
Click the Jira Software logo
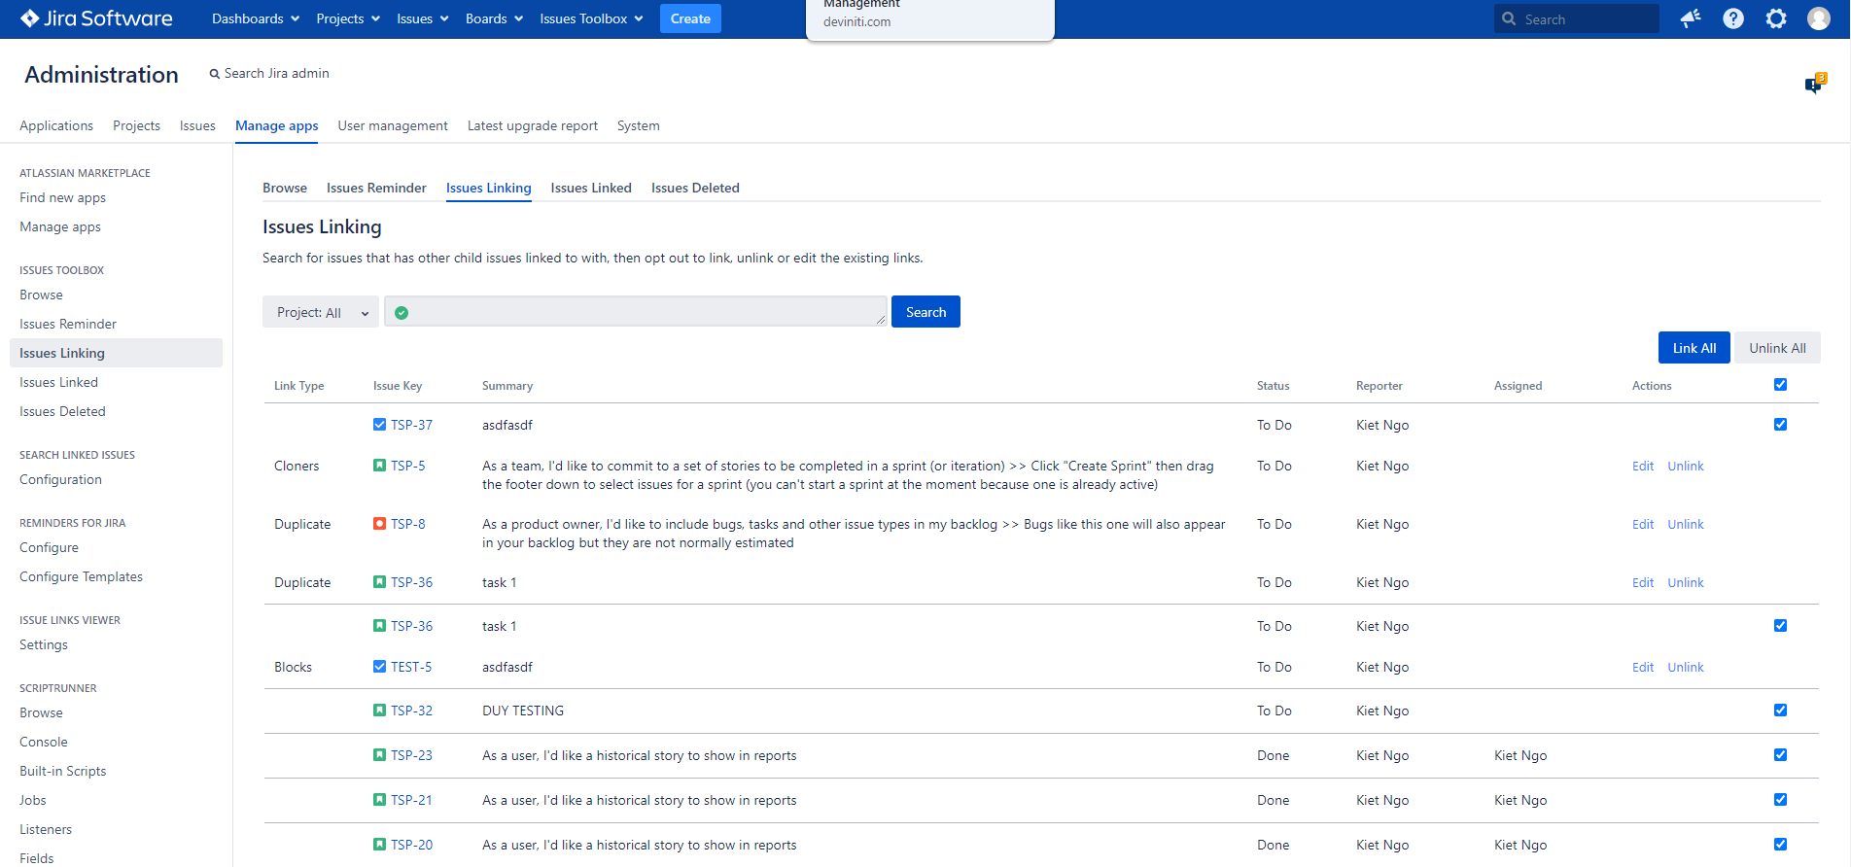tap(96, 18)
